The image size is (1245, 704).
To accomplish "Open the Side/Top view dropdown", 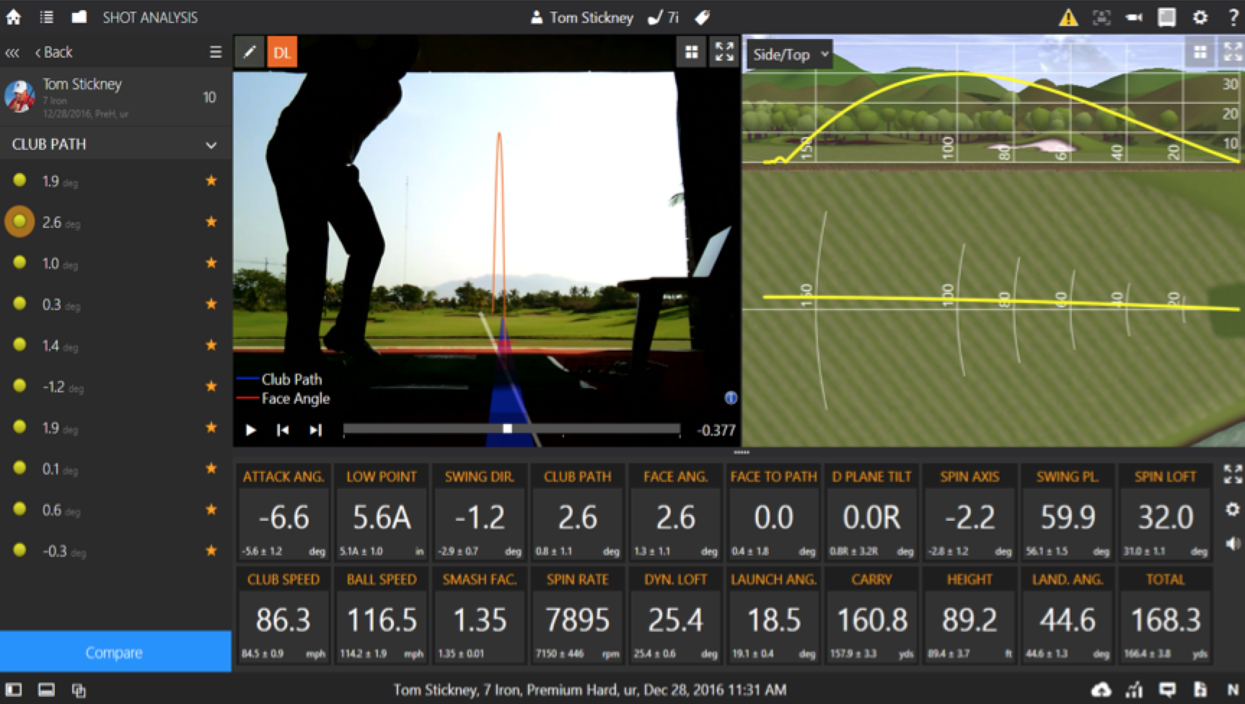I will (790, 54).
